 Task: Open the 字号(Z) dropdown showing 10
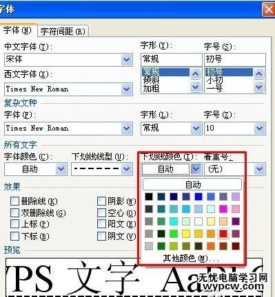259,129
